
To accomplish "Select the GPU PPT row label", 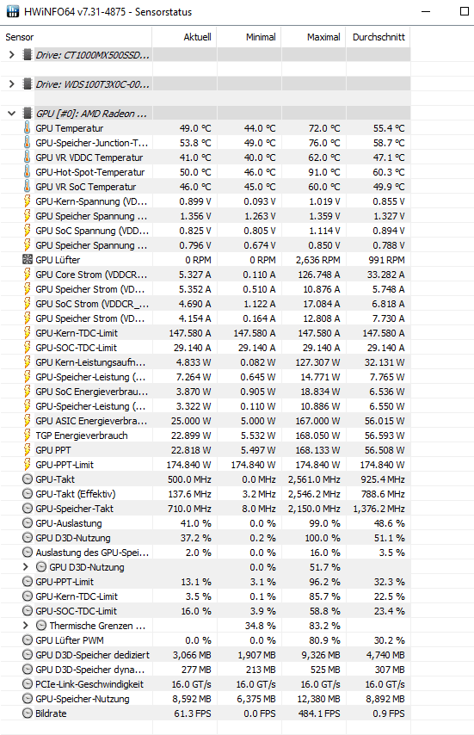I will [x=53, y=450].
